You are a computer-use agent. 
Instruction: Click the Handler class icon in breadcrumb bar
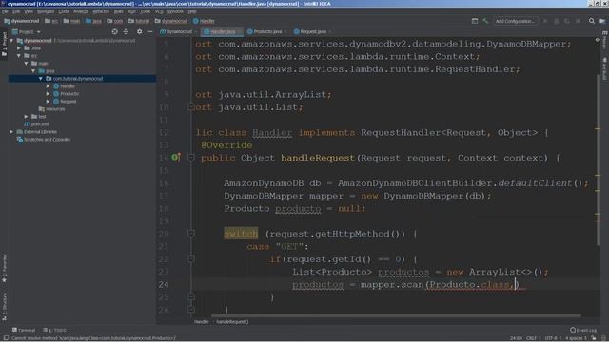pos(196,21)
